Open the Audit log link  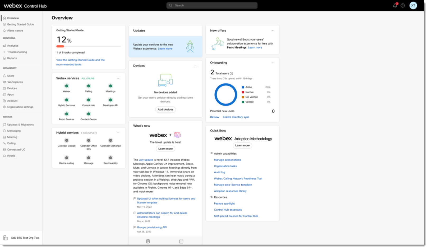(219, 172)
